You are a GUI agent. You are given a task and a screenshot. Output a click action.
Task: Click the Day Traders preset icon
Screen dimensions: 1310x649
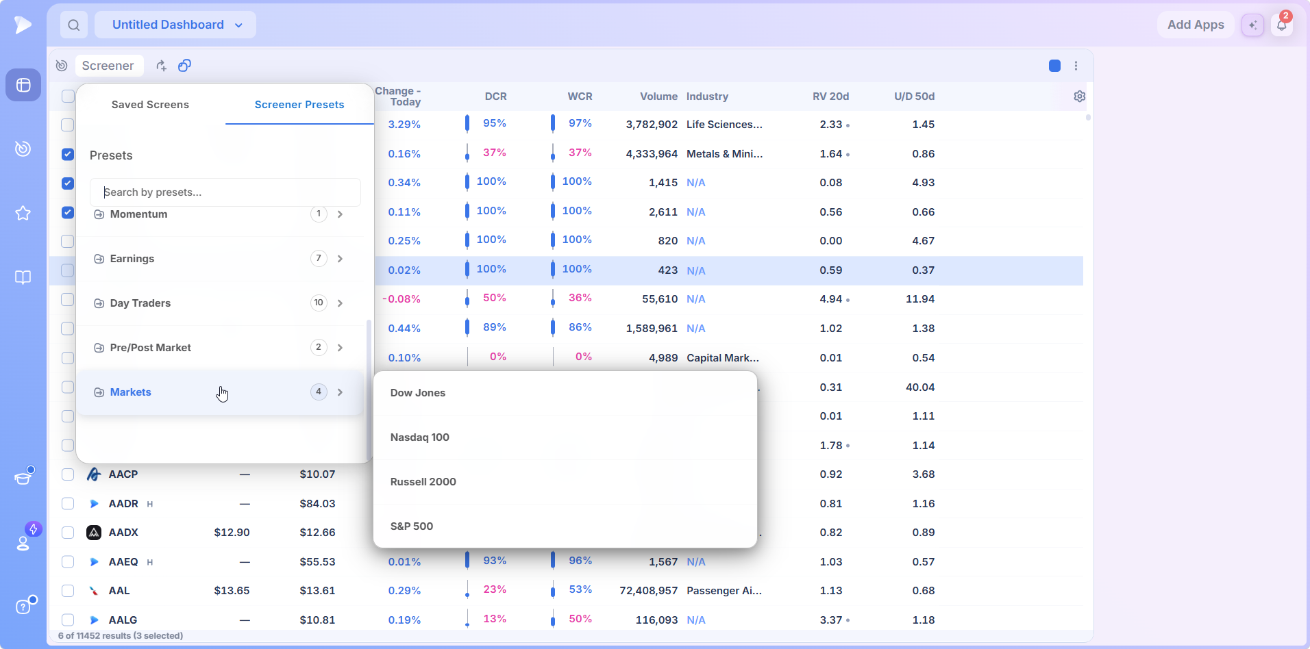click(99, 303)
